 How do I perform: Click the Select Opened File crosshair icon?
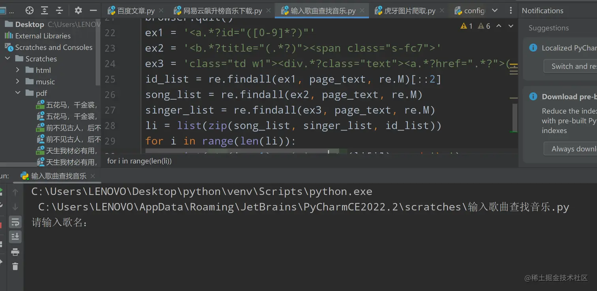click(30, 11)
